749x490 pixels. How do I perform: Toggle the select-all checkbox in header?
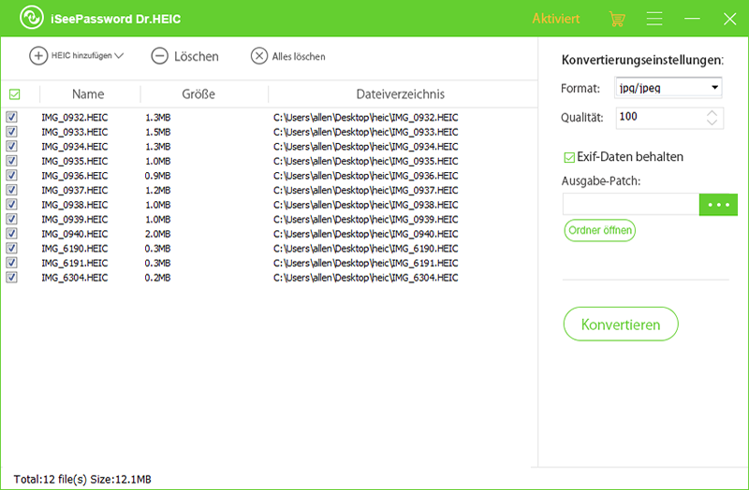[14, 94]
